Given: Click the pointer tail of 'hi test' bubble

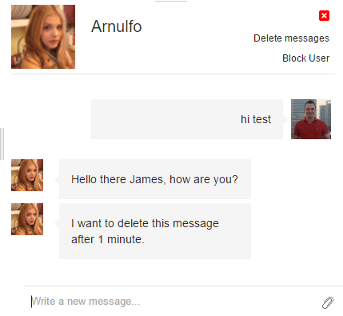Looking at the screenshot, I should point(285,119).
